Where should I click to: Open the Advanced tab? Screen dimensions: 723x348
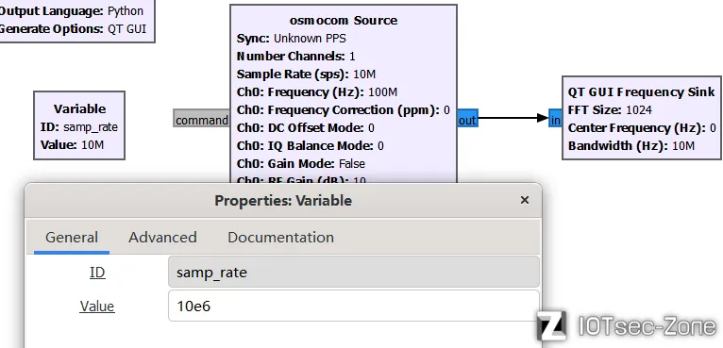coord(162,238)
